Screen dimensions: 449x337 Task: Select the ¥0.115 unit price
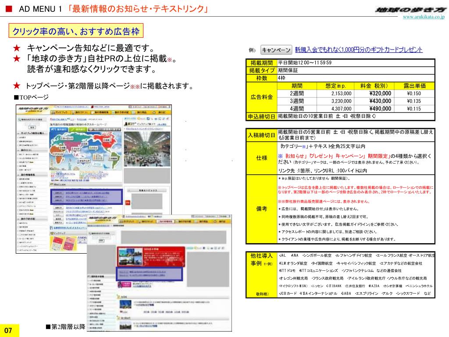(x=414, y=109)
